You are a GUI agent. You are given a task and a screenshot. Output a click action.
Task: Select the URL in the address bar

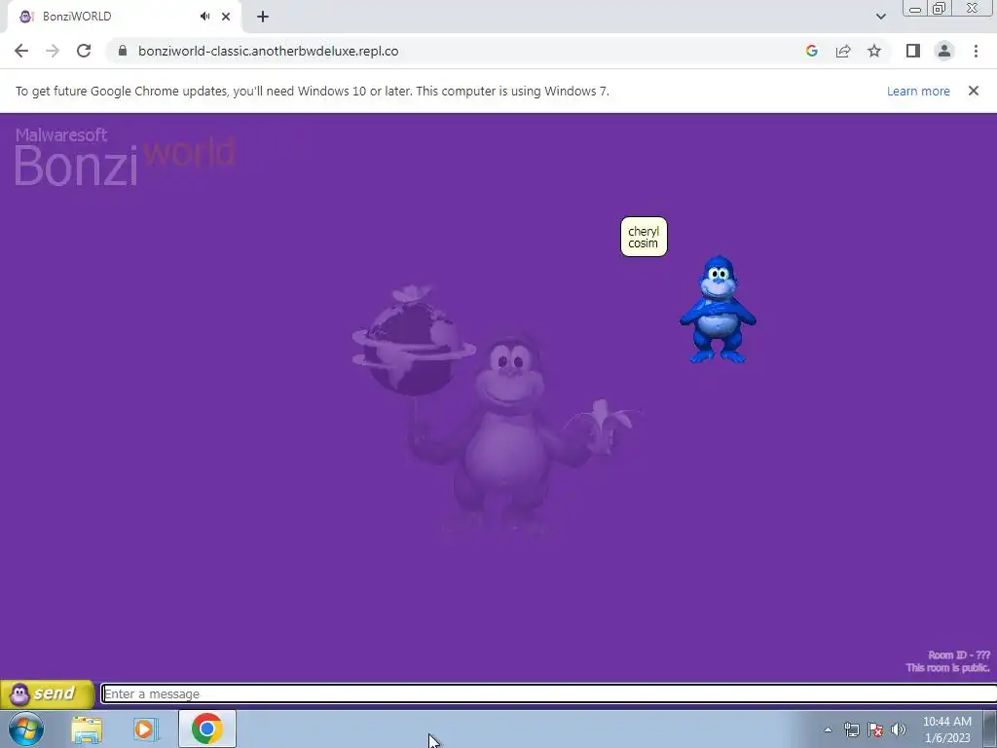tap(269, 51)
